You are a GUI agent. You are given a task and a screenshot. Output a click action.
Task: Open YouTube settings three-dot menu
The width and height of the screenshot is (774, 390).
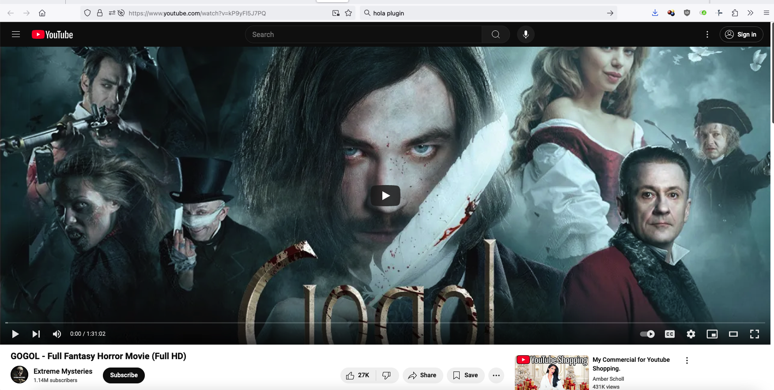[x=707, y=34]
